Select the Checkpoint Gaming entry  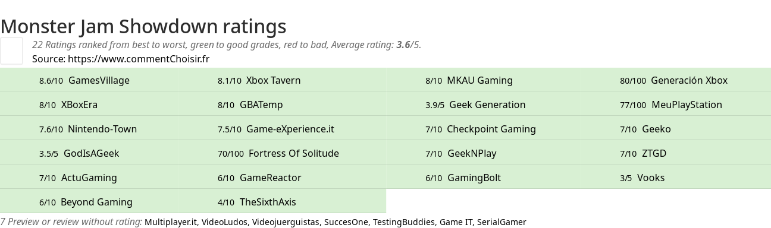481,129
